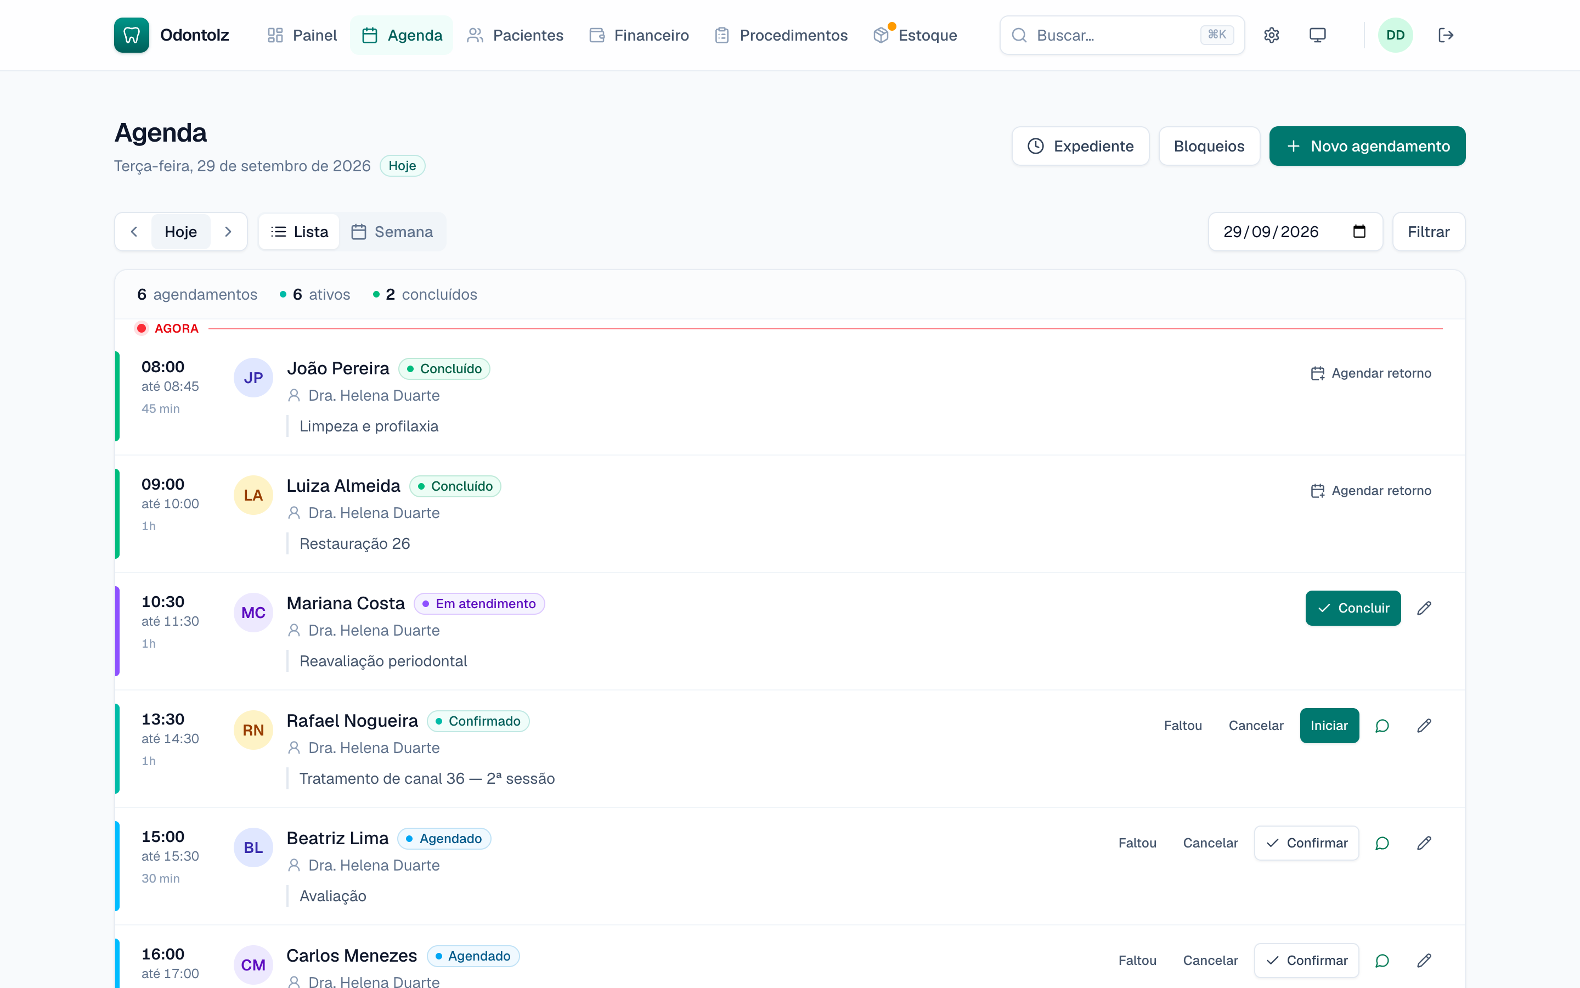Image resolution: width=1580 pixels, height=988 pixels.
Task: Iniciar Rafael Nogueira appointment
Action: pos(1329,726)
